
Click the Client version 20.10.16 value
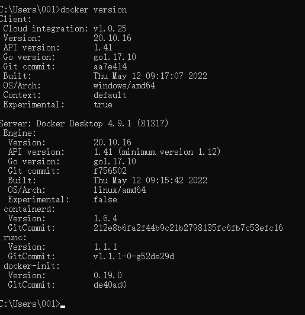tap(113, 38)
